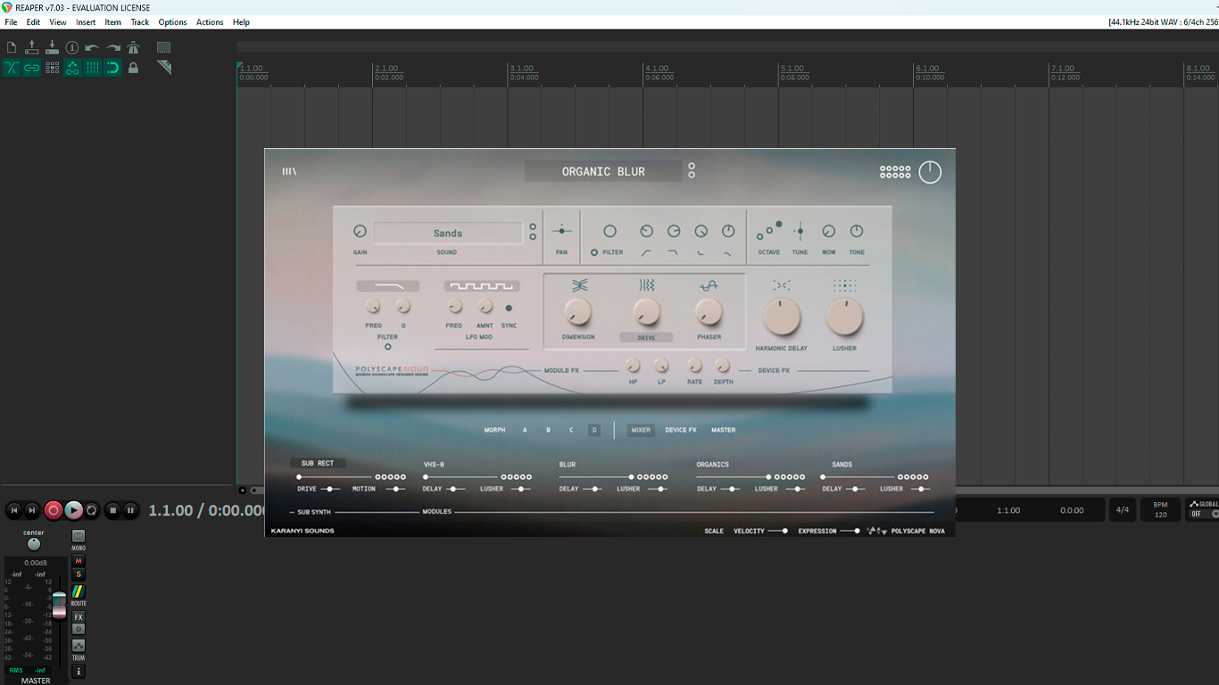
Task: Click the plugin master circle knob
Action: click(x=930, y=172)
